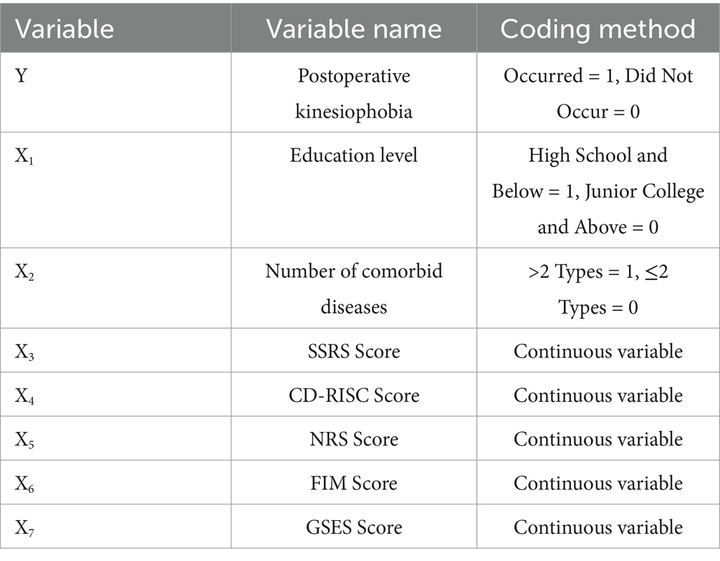The height and width of the screenshot is (561, 720).
Task: Click the "NRS Score" cell
Action: click(x=354, y=438)
